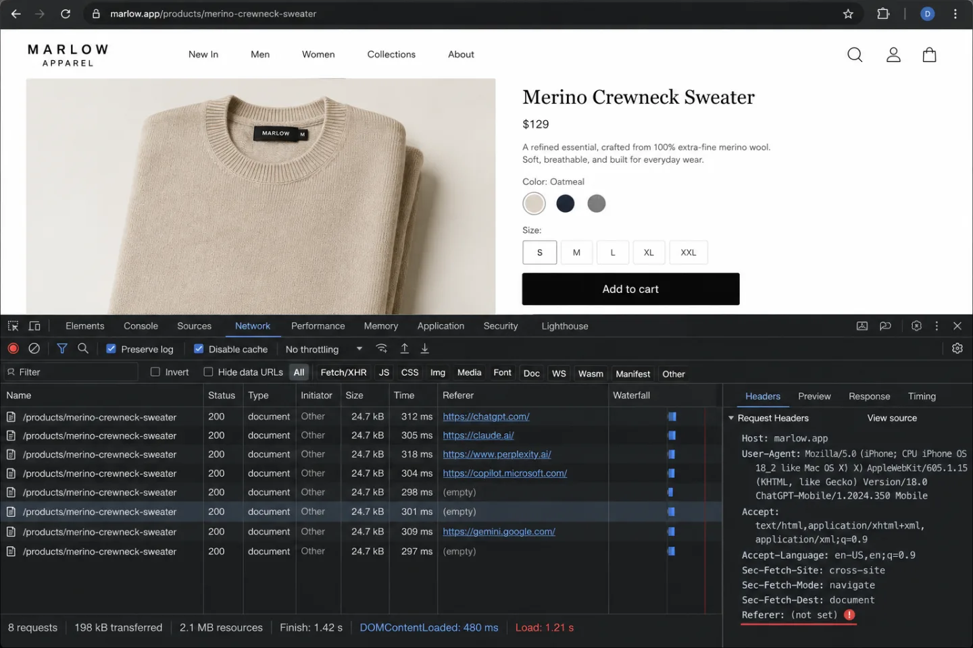The image size is (973, 648).
Task: Reload the page
Action: (66, 13)
